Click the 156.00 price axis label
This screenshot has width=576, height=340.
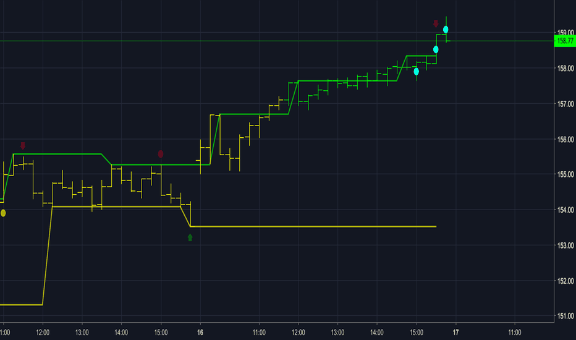coord(565,139)
